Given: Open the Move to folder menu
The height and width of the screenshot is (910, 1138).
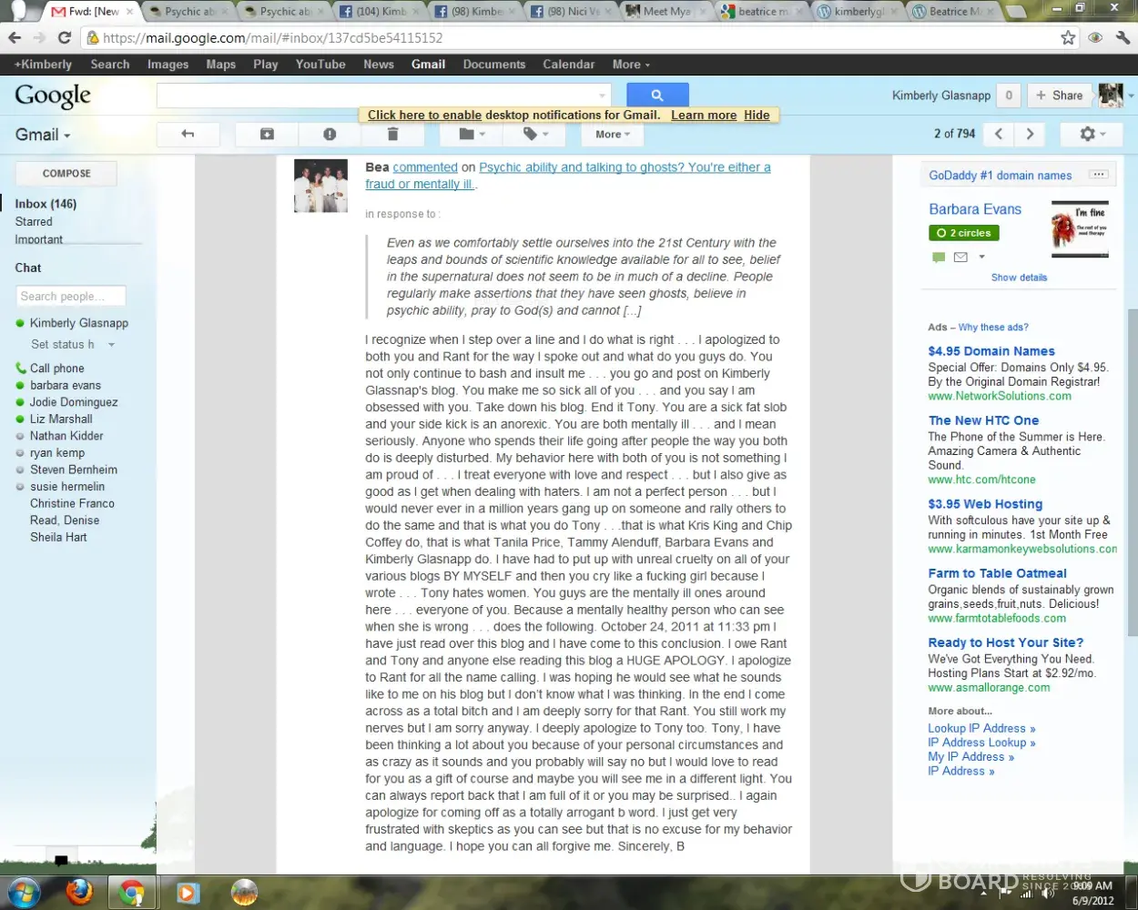Looking at the screenshot, I should point(472,134).
